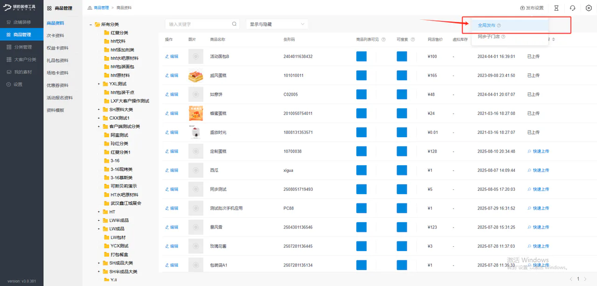Toggle 商品列表可见 for 蜂蜜蛋糕

[361, 113]
